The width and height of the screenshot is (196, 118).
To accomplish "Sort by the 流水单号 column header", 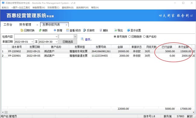I will 17,47.
